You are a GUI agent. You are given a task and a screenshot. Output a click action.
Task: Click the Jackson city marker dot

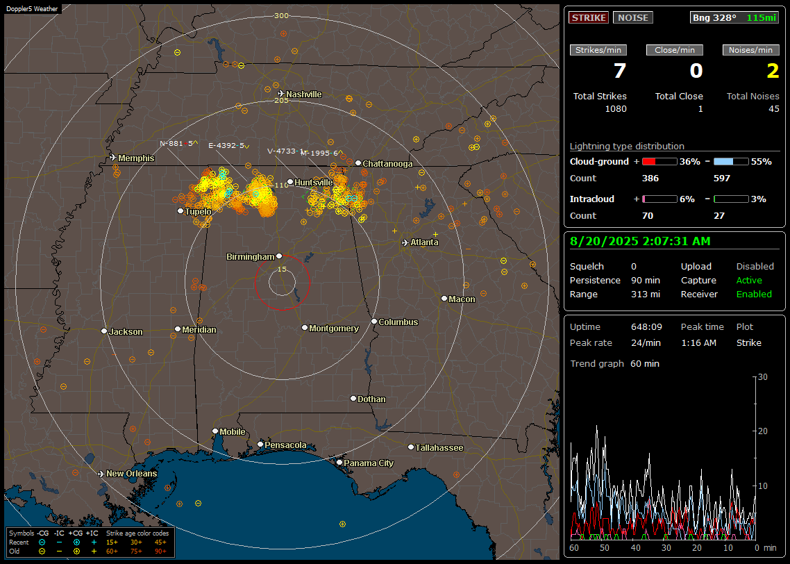point(104,331)
